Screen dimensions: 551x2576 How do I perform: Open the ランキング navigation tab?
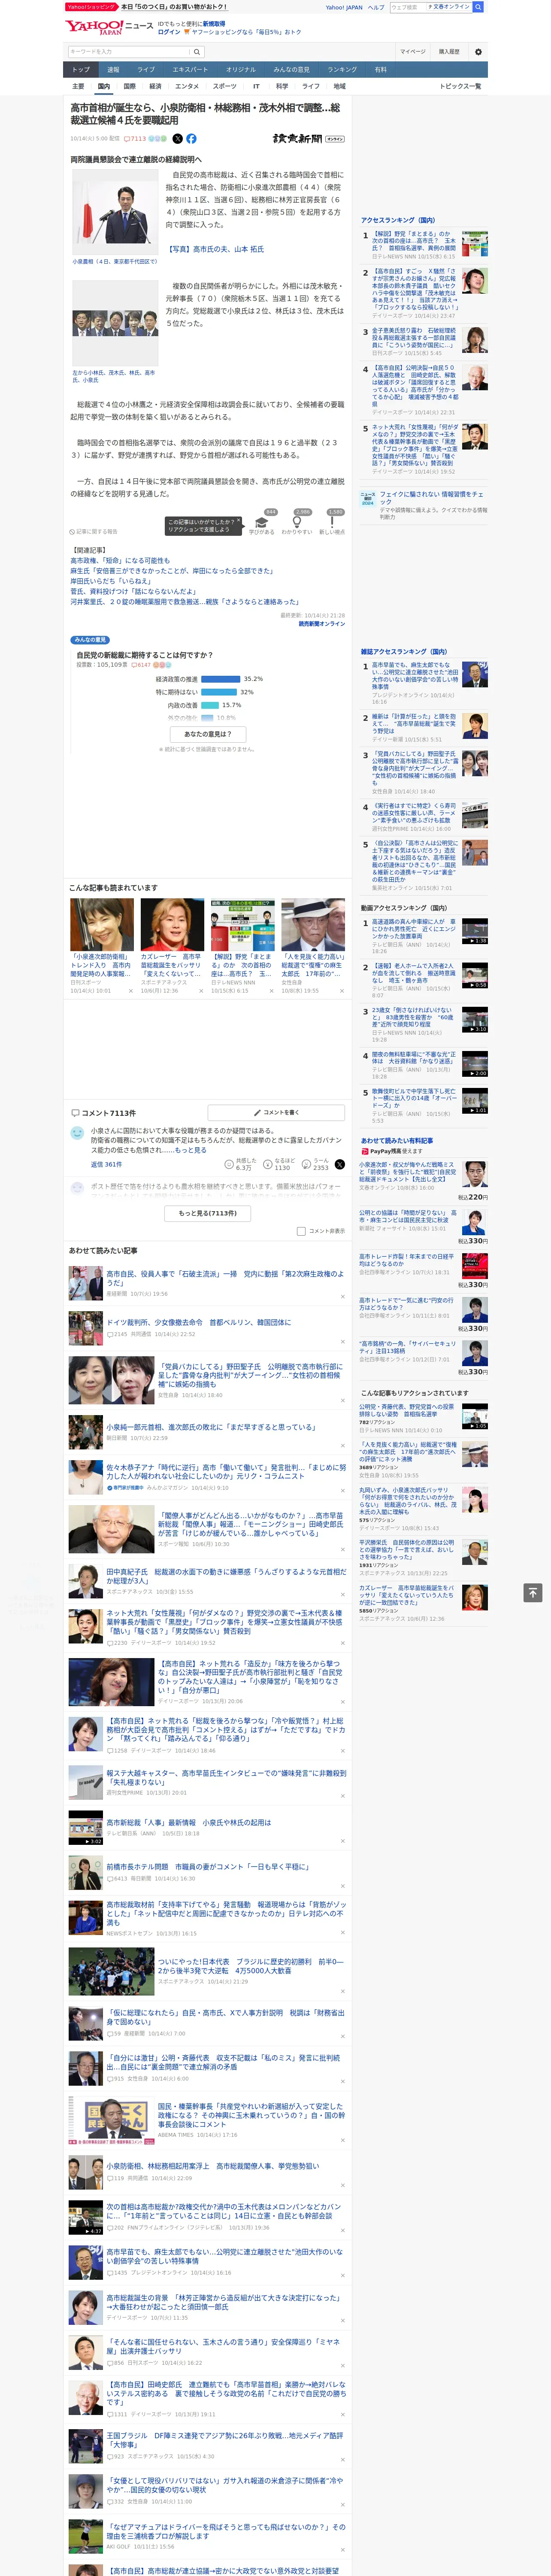tap(342, 69)
